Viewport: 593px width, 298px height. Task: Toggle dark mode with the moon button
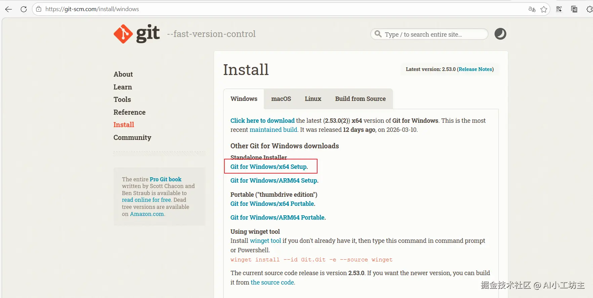[x=500, y=34]
